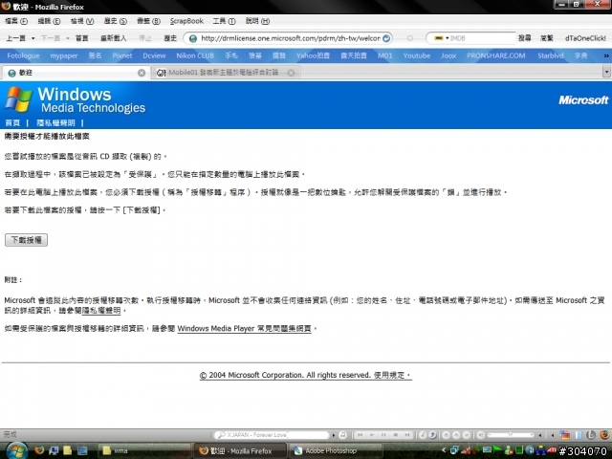
Task: Click the second link in the blue page header nav
Action: (x=55, y=123)
